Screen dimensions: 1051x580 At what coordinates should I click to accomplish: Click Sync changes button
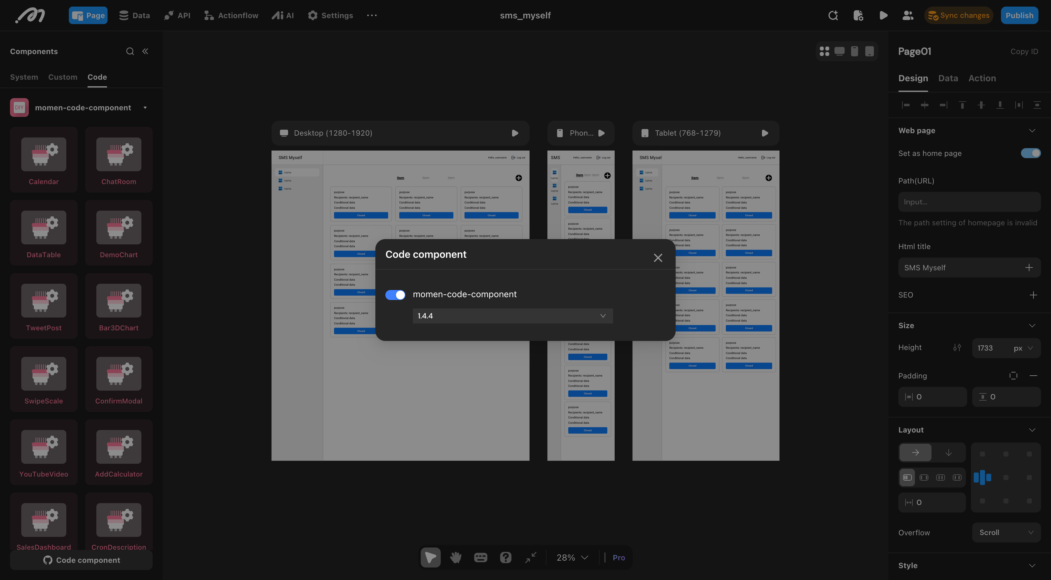click(x=958, y=16)
